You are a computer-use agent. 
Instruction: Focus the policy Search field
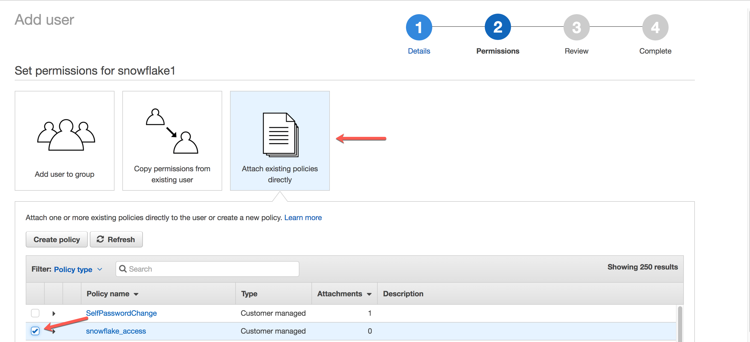coord(207,269)
